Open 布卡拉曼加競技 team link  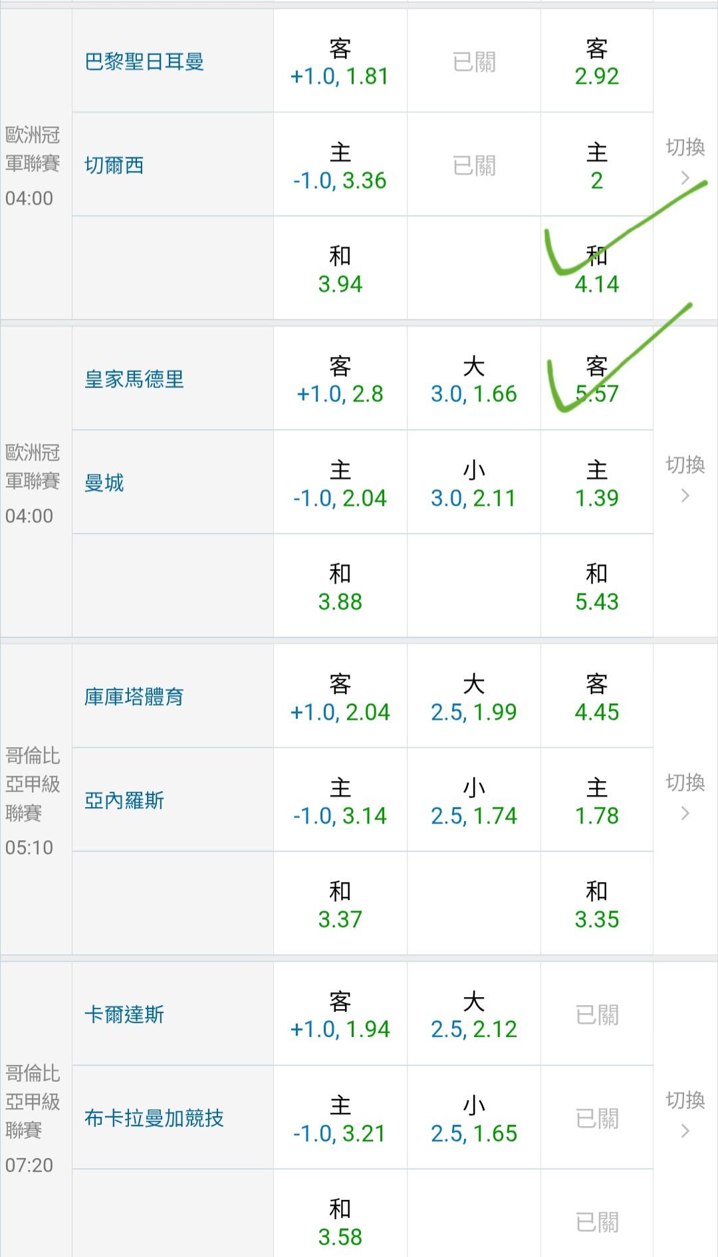tap(154, 1118)
